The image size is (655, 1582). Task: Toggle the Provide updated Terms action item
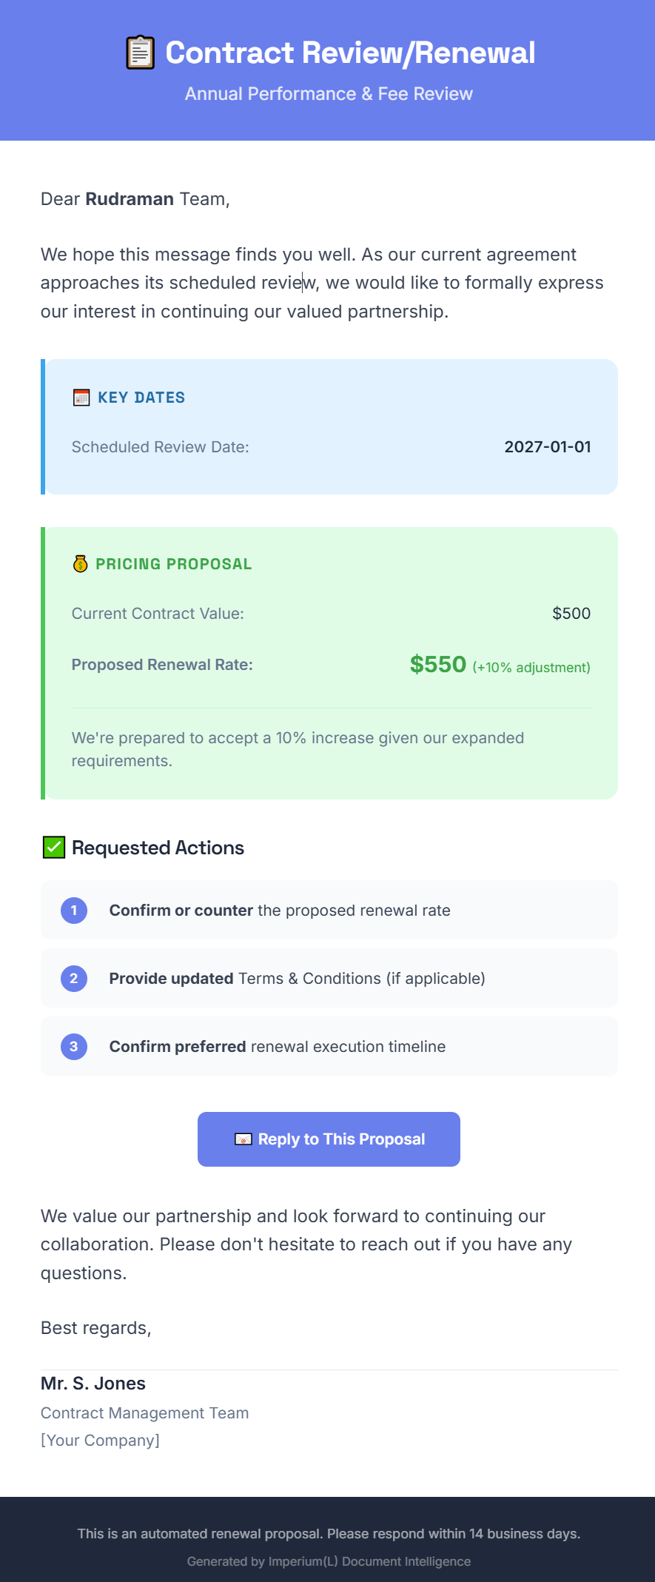click(329, 978)
